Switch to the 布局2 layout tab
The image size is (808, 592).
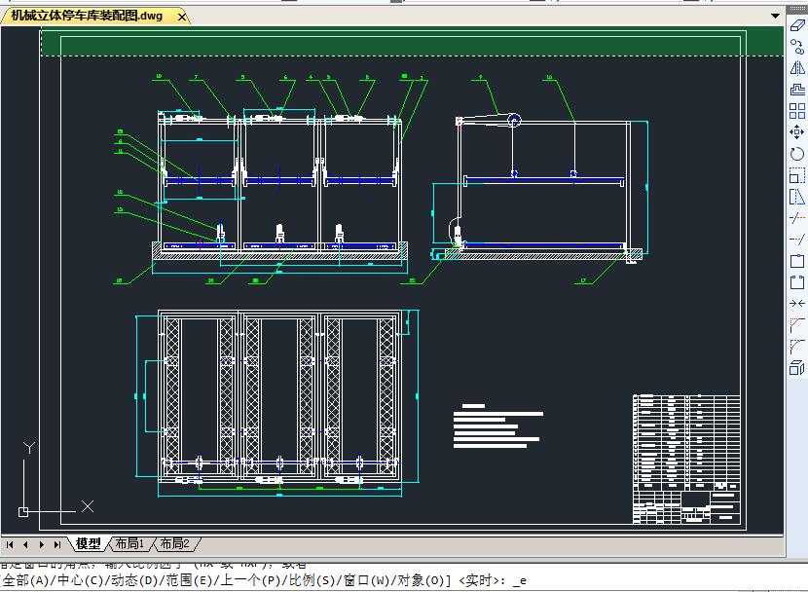[x=175, y=544]
